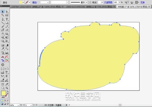152x107 pixels.
Task: Click the yellow fill swatch in toolbox
Action: pyautogui.click(x=4, y=93)
